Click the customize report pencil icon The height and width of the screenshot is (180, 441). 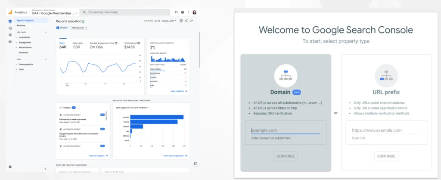[181, 21]
